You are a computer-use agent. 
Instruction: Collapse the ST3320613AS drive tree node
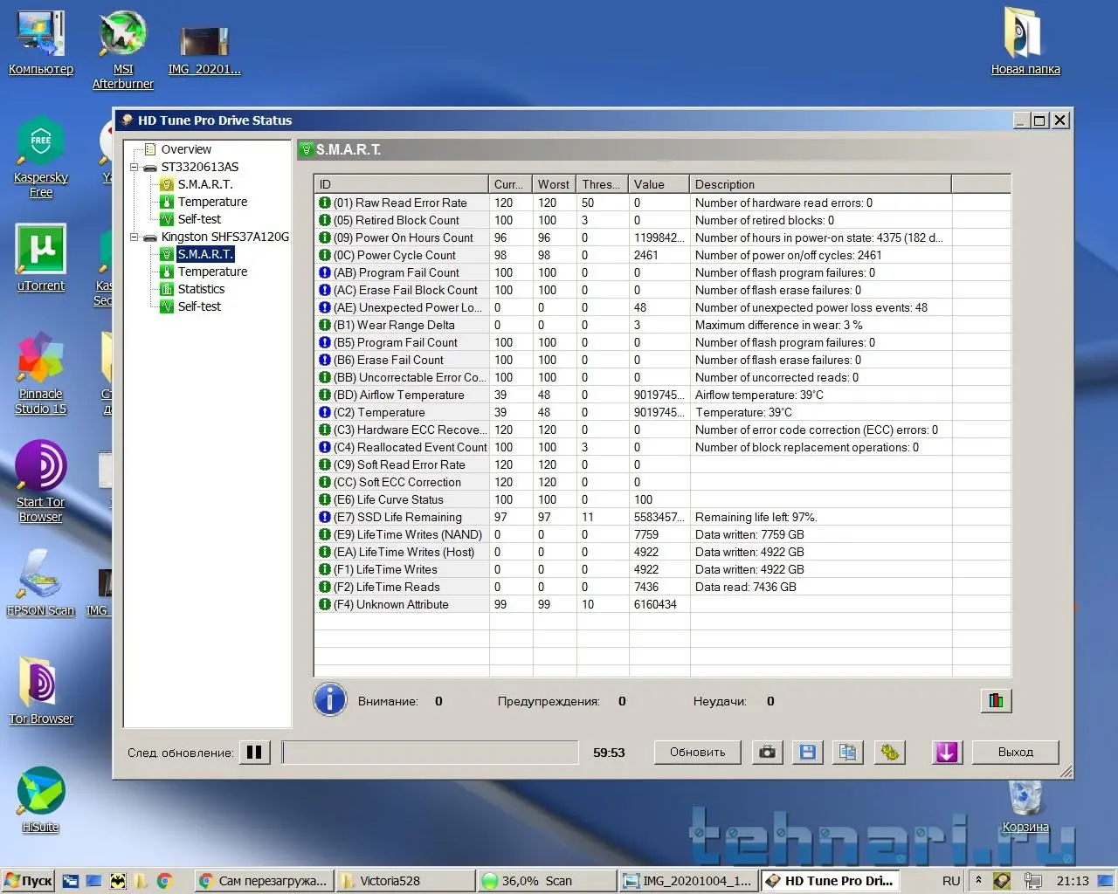pyautogui.click(x=135, y=167)
